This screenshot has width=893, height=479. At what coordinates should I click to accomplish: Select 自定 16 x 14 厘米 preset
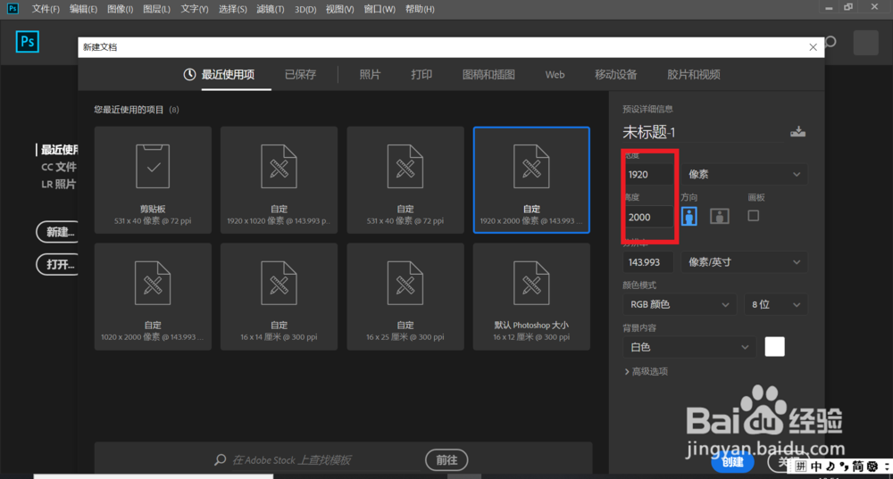click(279, 296)
